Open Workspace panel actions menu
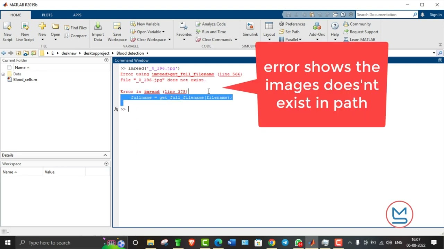The image size is (444, 249). [x=106, y=164]
